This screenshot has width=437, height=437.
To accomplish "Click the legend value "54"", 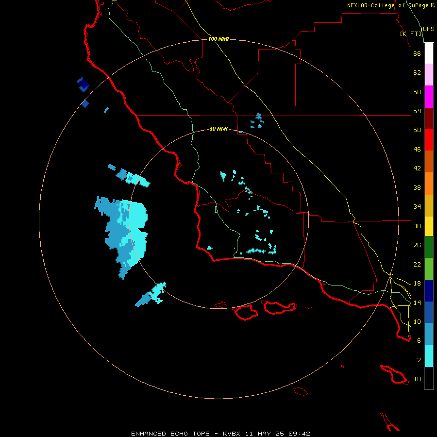I will [417, 111].
